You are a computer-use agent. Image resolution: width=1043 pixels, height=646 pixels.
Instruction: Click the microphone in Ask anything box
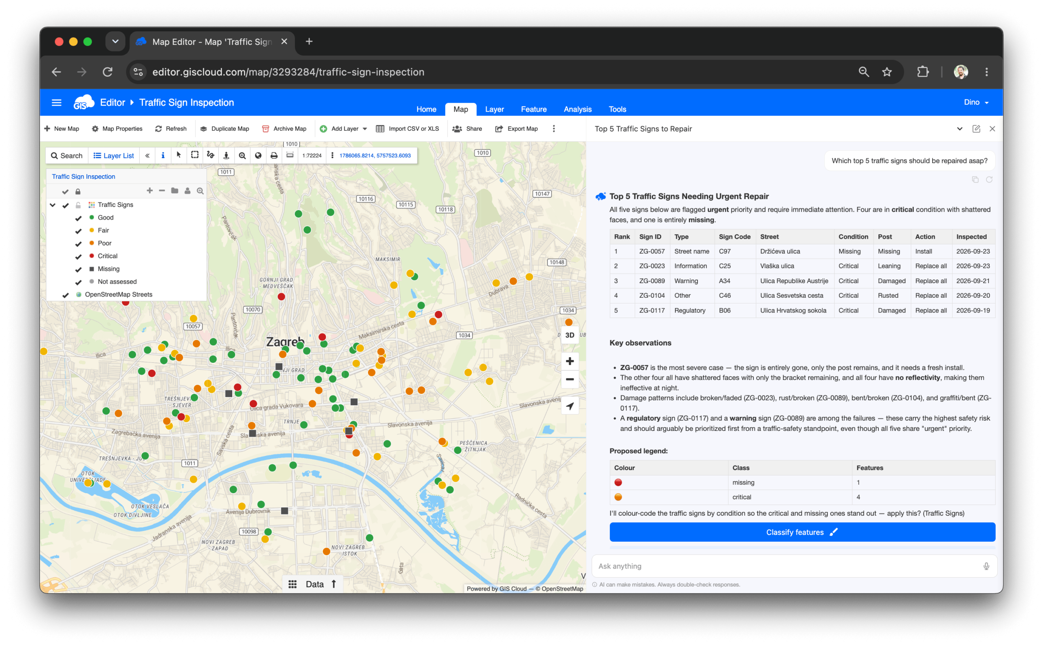coord(986,566)
